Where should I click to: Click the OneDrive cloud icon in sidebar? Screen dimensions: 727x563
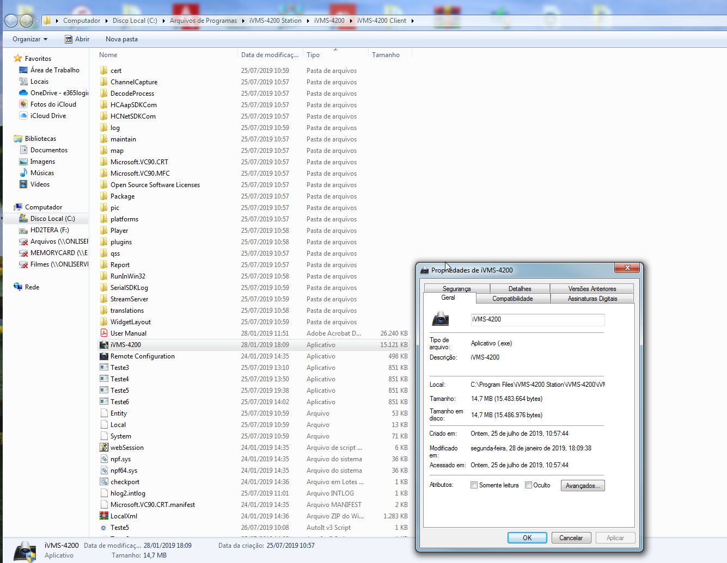[x=23, y=93]
